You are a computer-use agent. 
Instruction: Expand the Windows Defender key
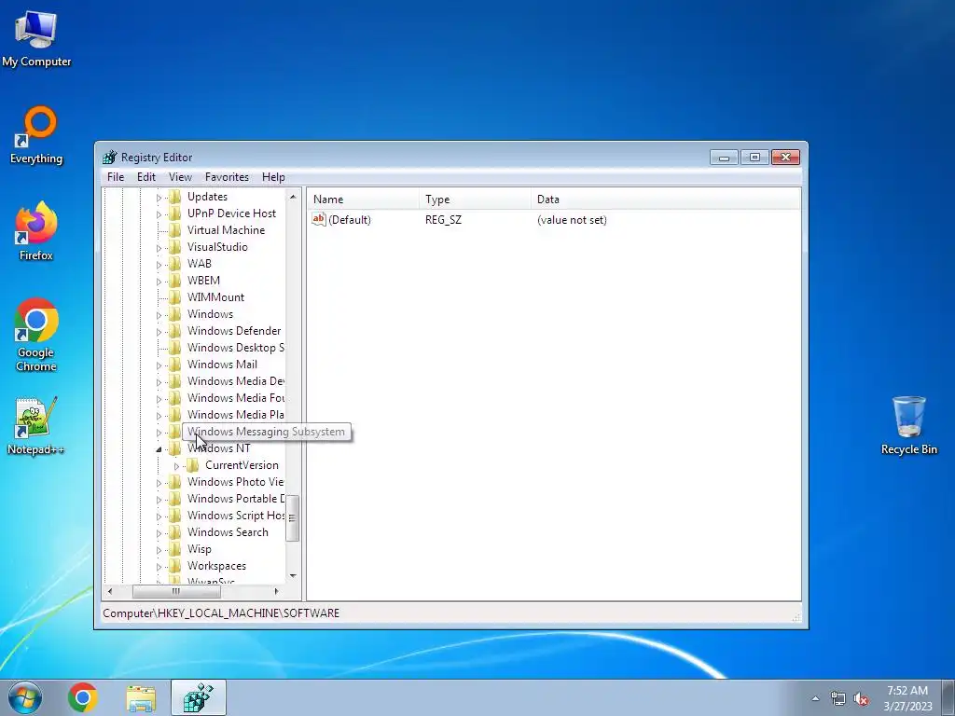(x=159, y=332)
